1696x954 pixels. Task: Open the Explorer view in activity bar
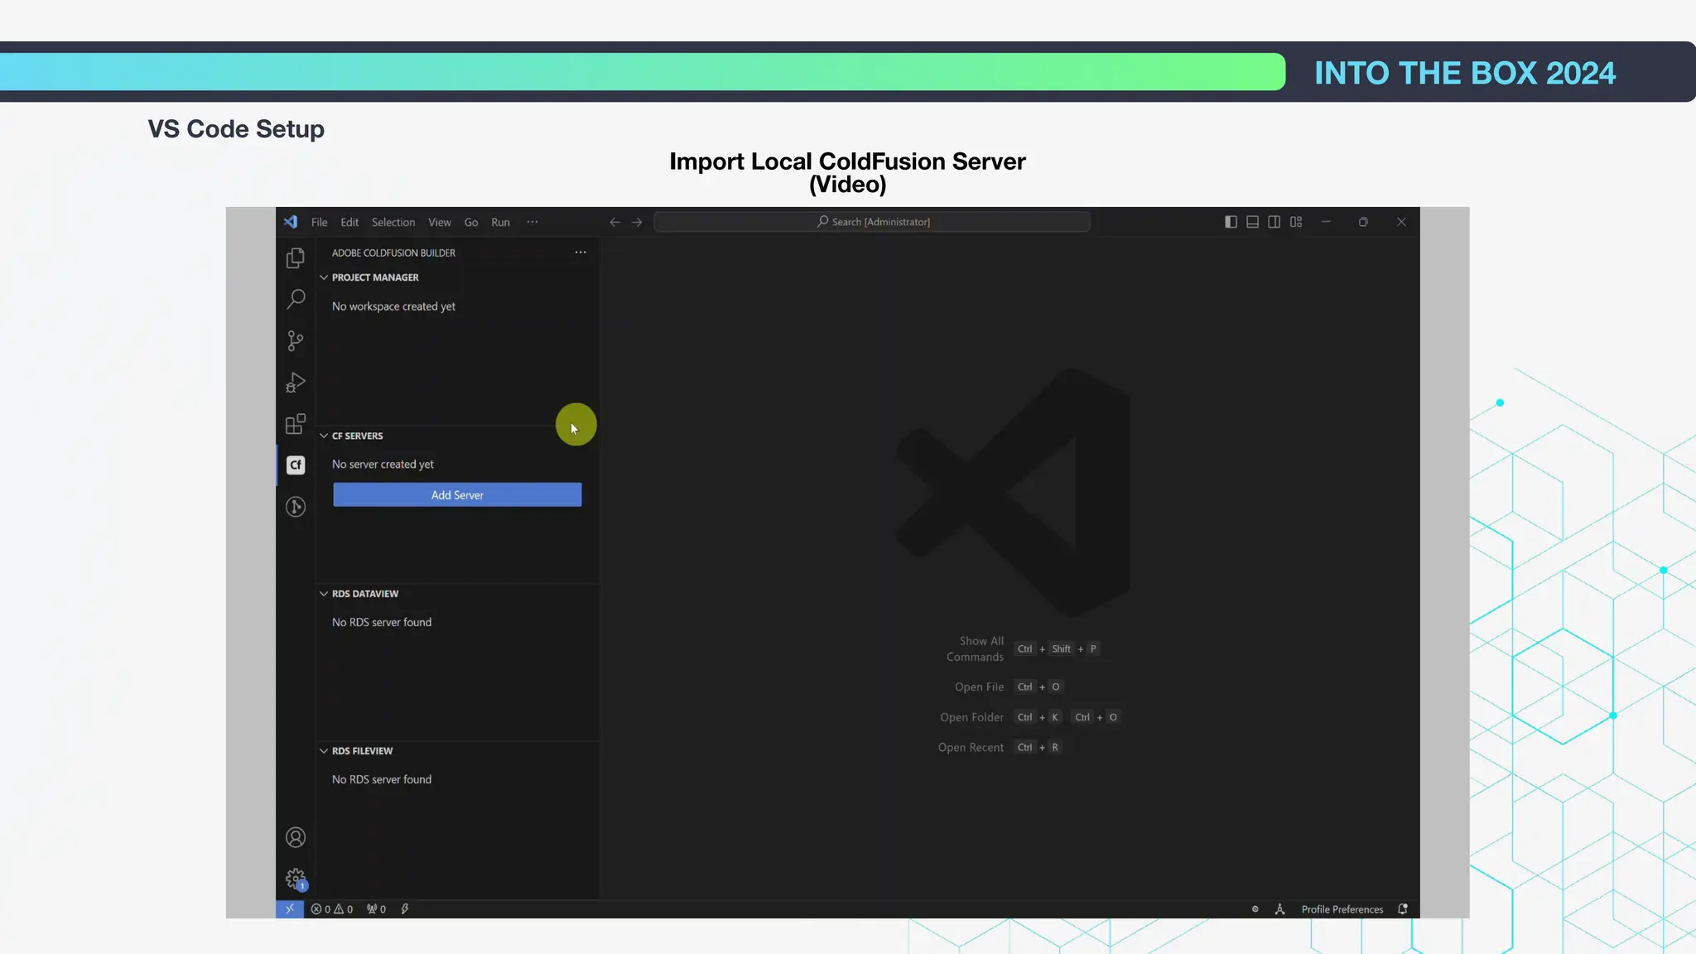tap(296, 258)
